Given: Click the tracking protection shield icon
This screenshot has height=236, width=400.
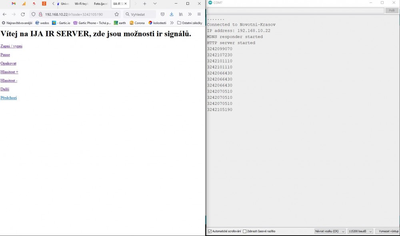Looking at the screenshot, I should [34, 14].
